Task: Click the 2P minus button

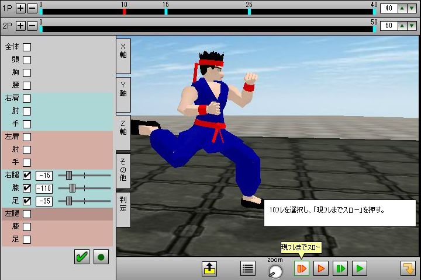Action: (32, 26)
